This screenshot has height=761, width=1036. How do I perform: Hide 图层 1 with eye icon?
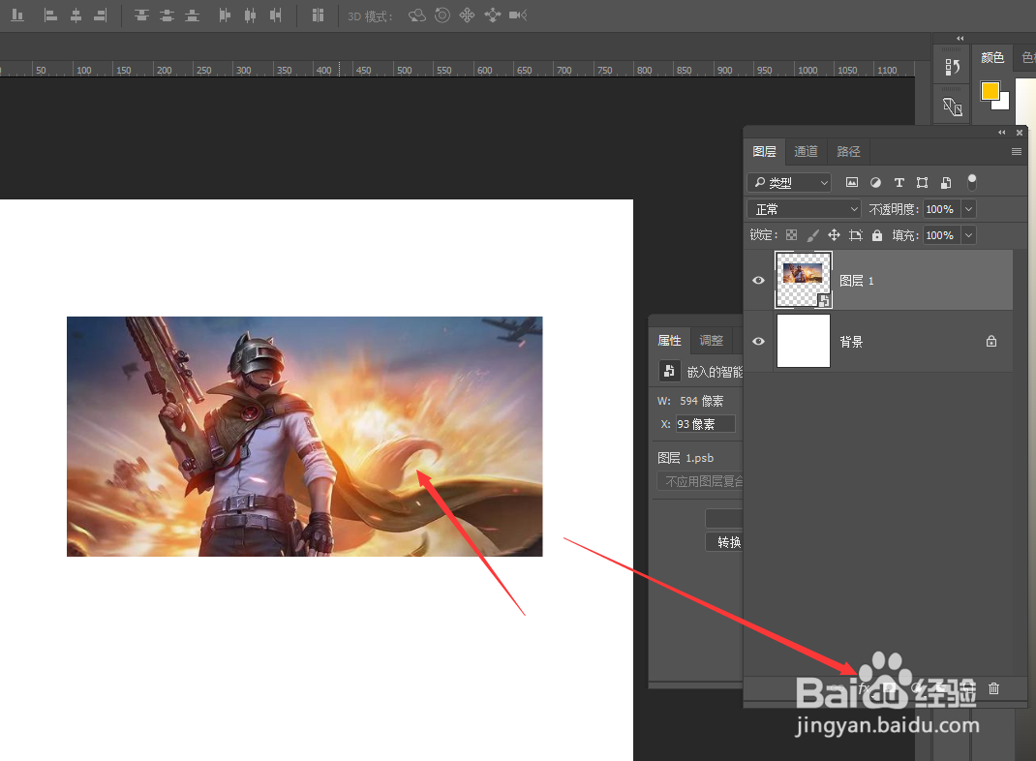(758, 280)
